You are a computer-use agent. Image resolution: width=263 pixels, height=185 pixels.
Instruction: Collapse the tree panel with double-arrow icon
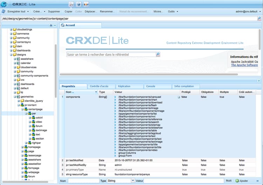55,25
